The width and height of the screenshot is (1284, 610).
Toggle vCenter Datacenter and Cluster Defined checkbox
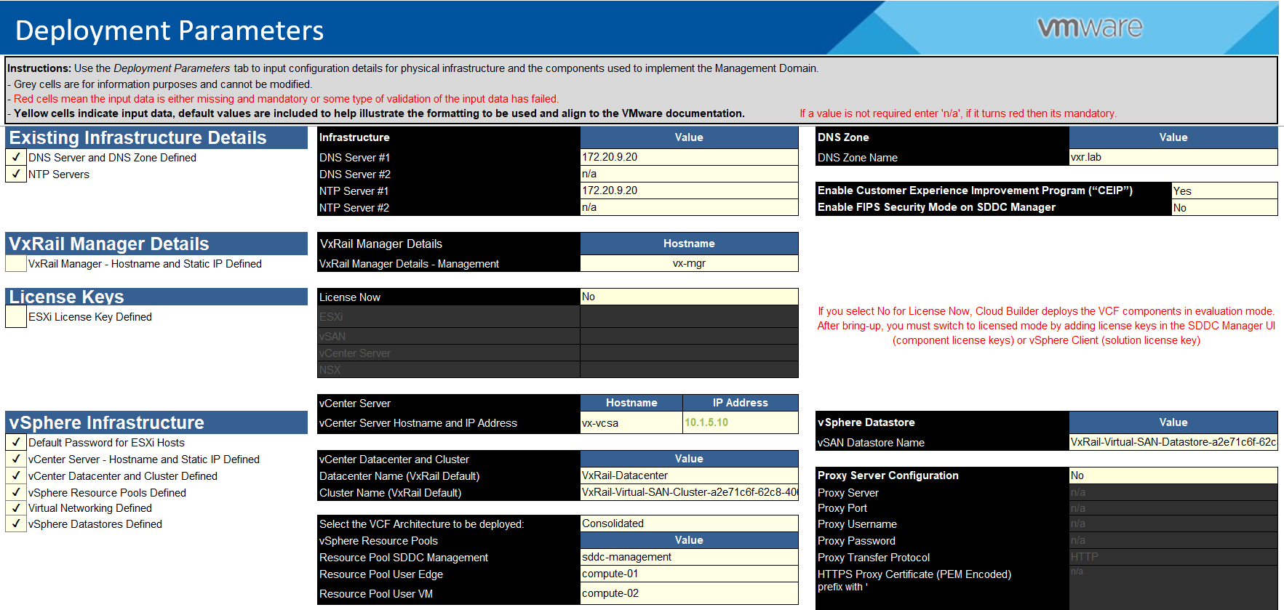(16, 475)
